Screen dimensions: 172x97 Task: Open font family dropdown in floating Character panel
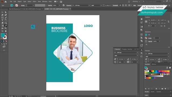click(x=137, y=53)
